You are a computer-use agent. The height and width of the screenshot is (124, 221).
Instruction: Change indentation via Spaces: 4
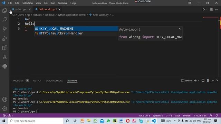click(x=158, y=116)
